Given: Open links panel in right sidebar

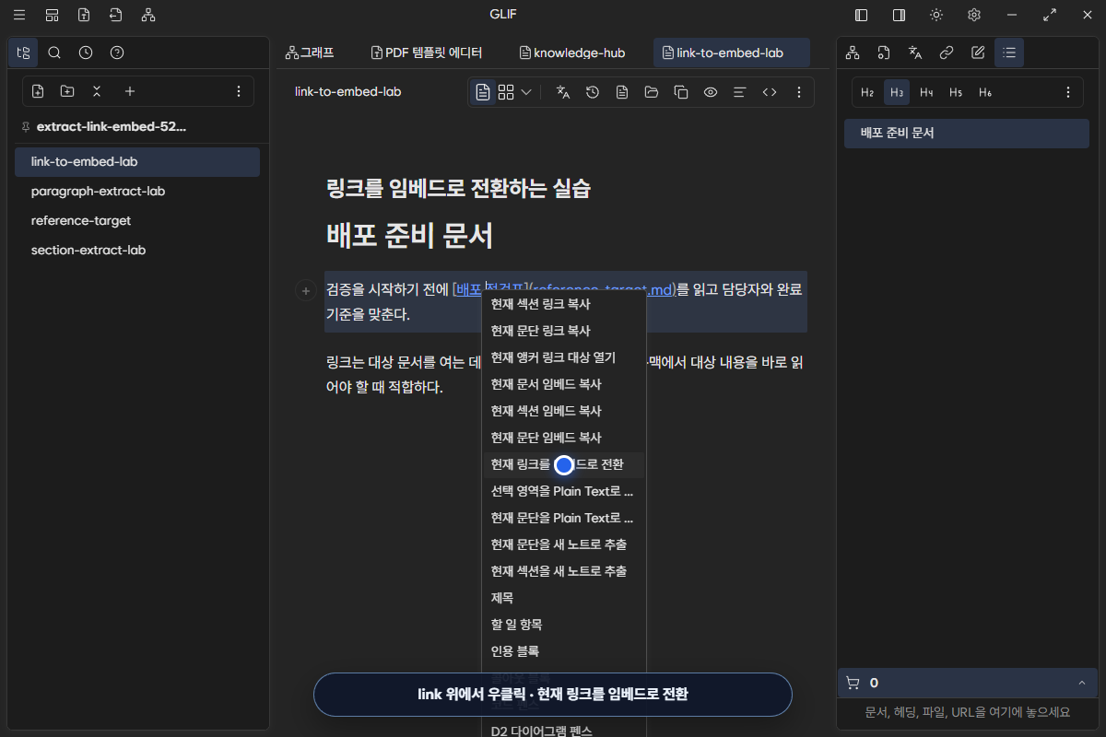Looking at the screenshot, I should click(947, 53).
